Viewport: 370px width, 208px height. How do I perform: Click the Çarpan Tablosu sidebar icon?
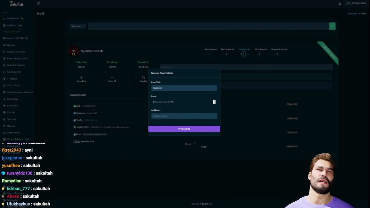tap(4, 139)
